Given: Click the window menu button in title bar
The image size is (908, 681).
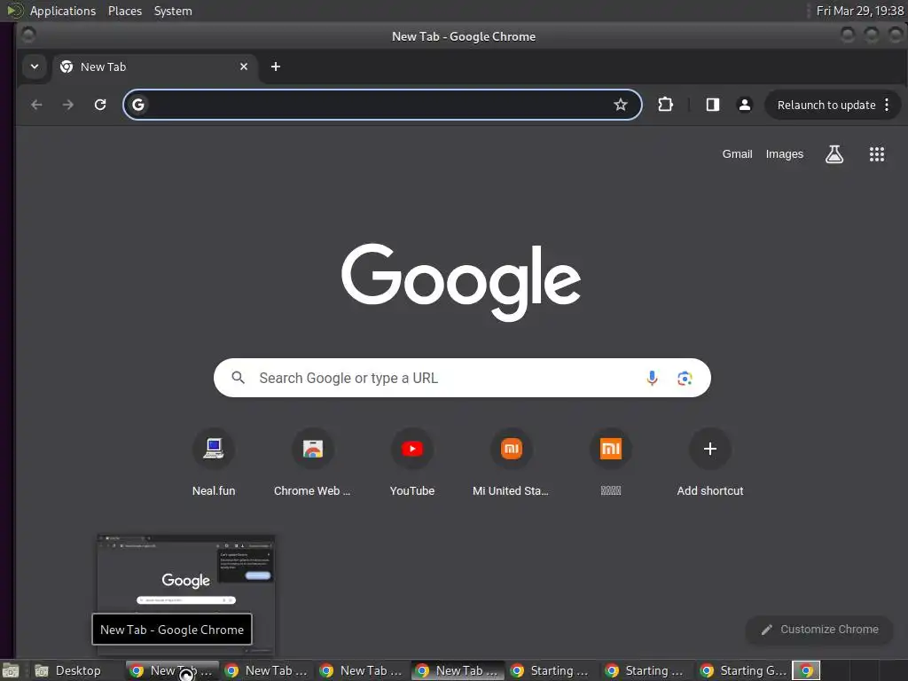Looking at the screenshot, I should click(27, 35).
